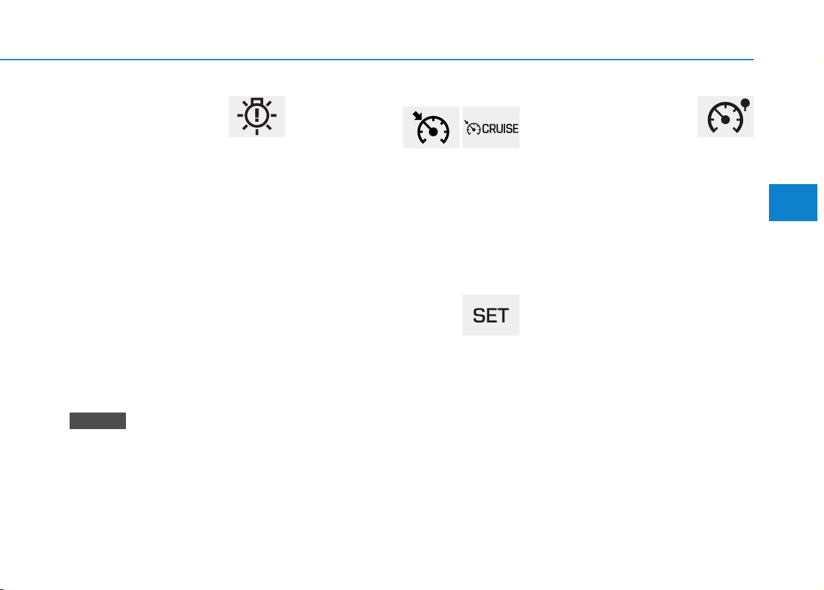Select the cruise speedometer icon with arrow
Viewport: 824px width, 590px height.
tap(431, 127)
